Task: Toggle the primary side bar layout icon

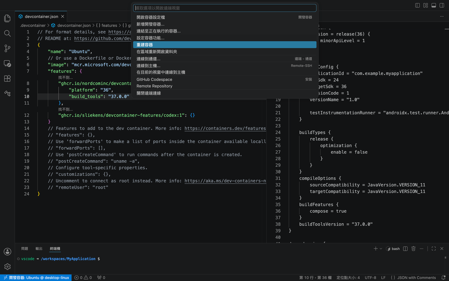Action: click(417, 5)
